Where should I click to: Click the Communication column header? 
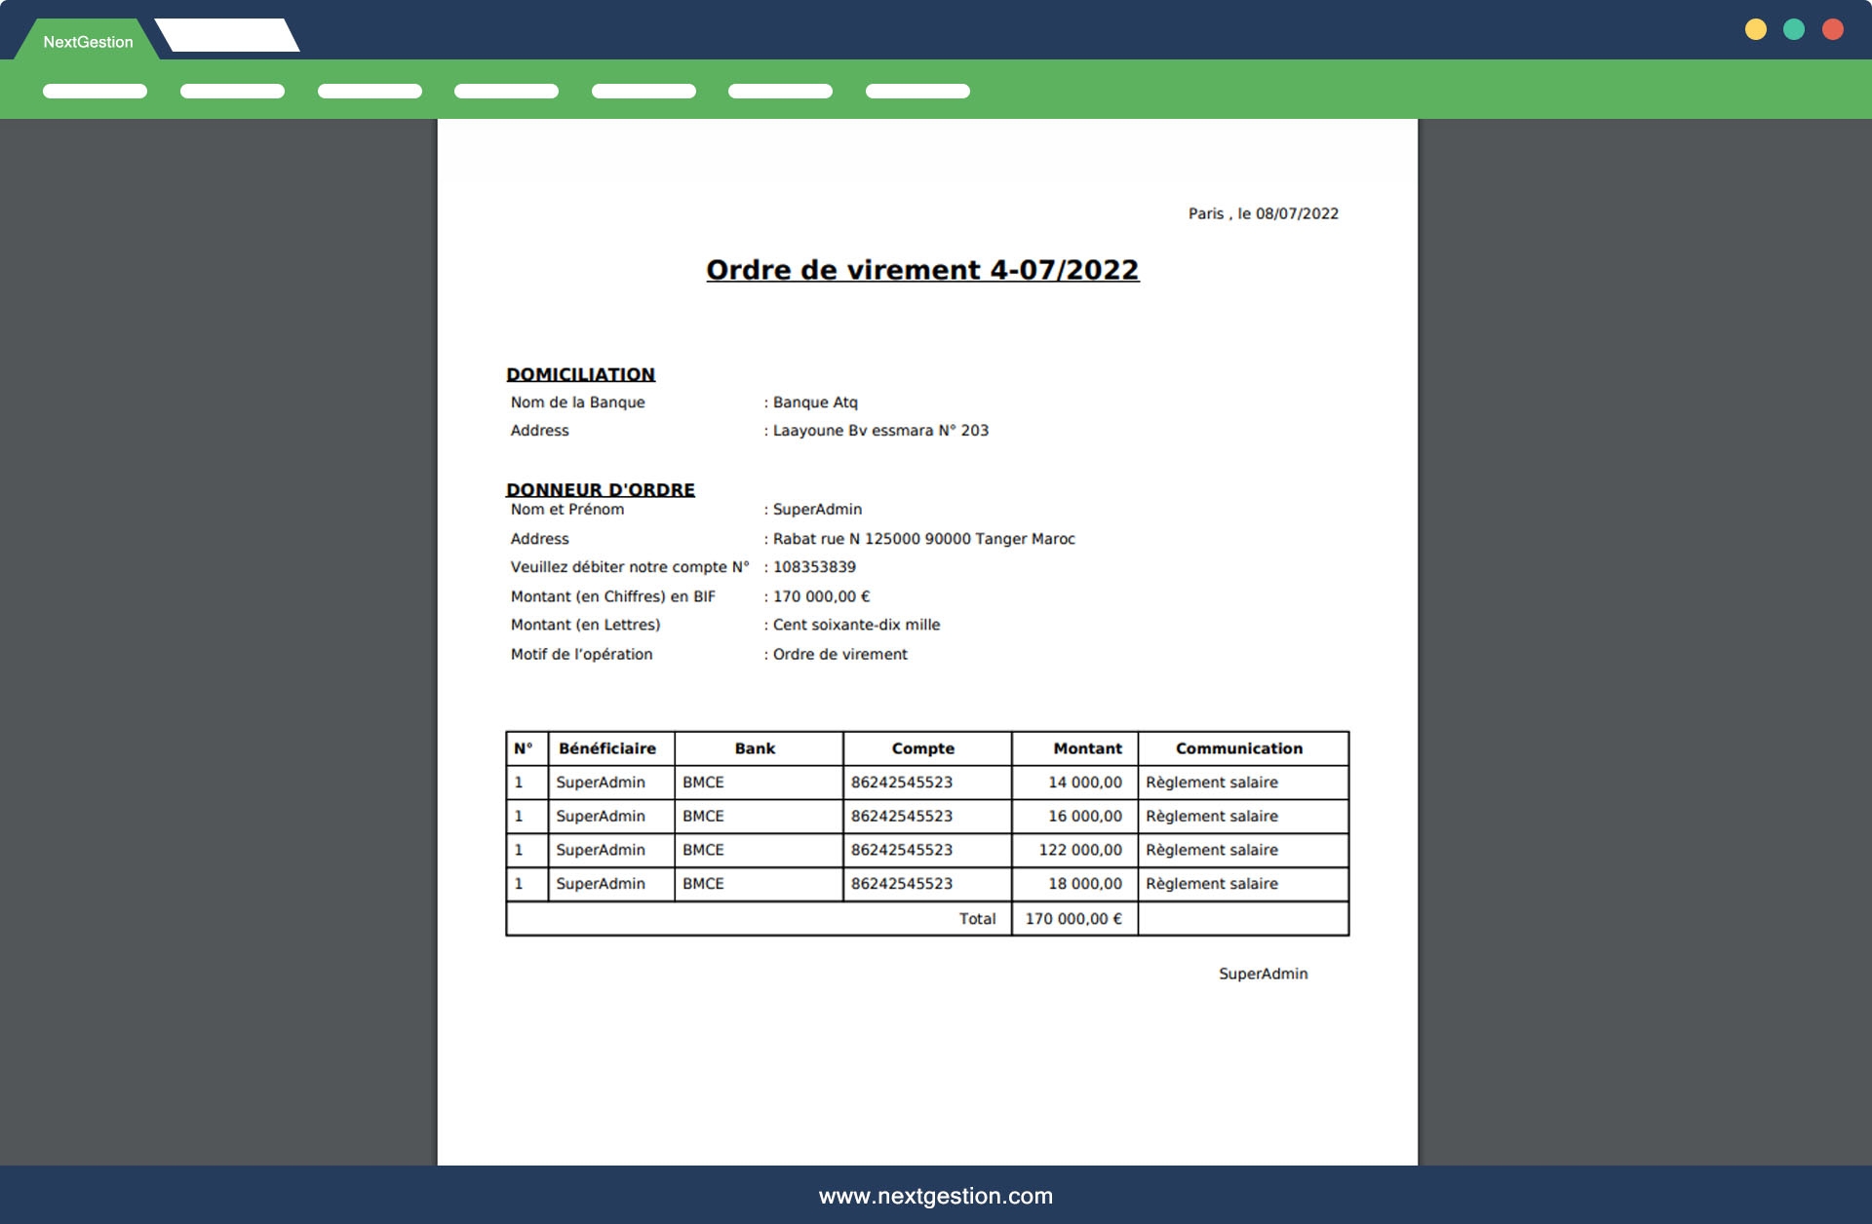(x=1238, y=748)
